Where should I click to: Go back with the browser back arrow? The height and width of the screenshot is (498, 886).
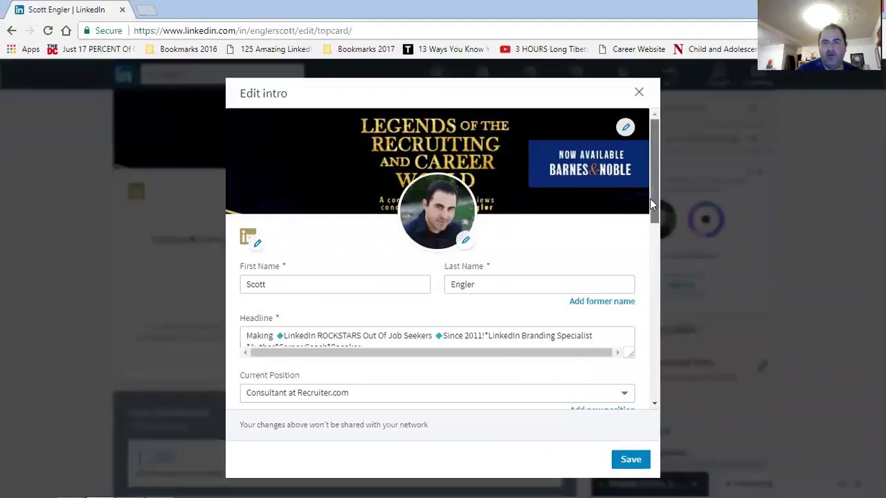click(x=12, y=30)
